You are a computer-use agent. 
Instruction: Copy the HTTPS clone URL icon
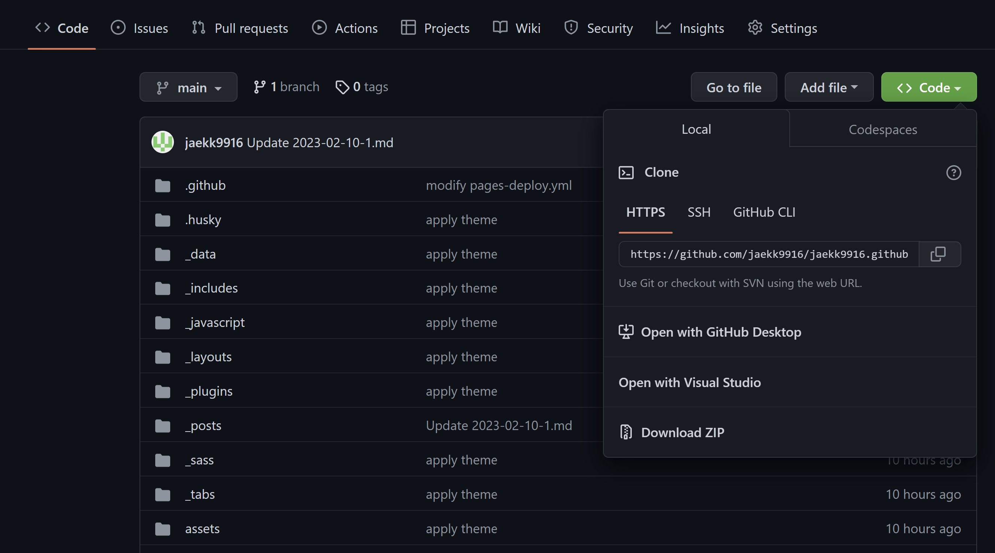point(939,254)
